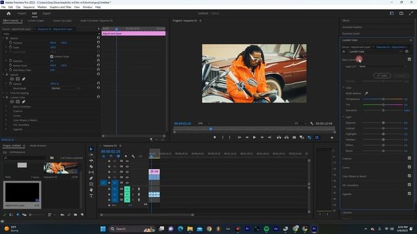Screen dimensions: 417x234
Task: Click the Home icon
Action: pyautogui.click(x=8, y=13)
